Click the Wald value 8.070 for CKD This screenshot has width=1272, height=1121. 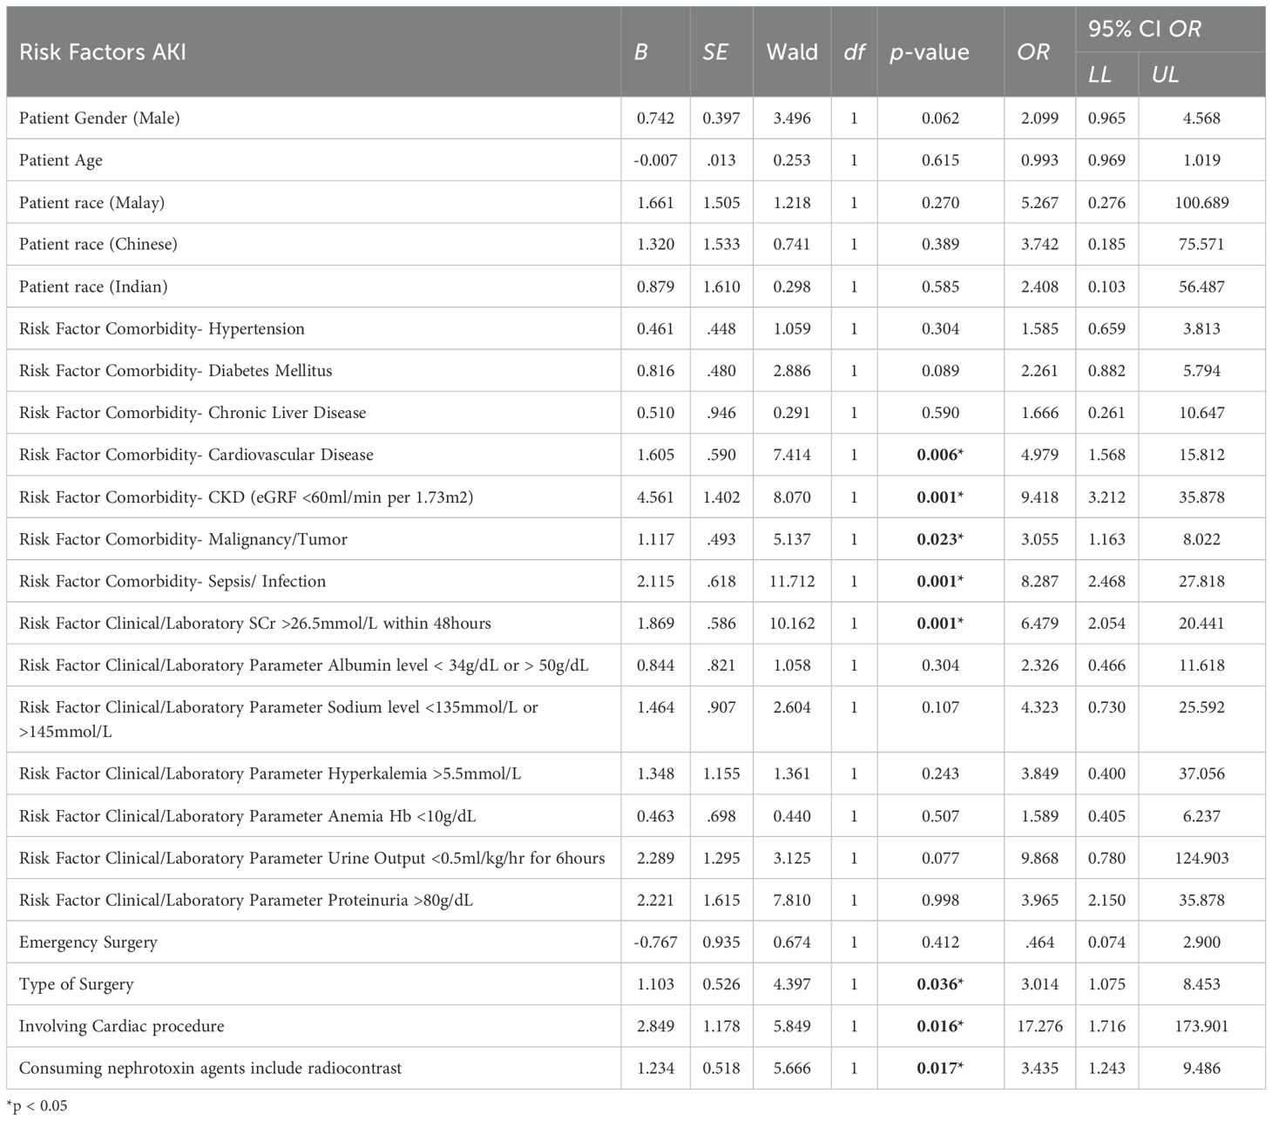pos(792,497)
